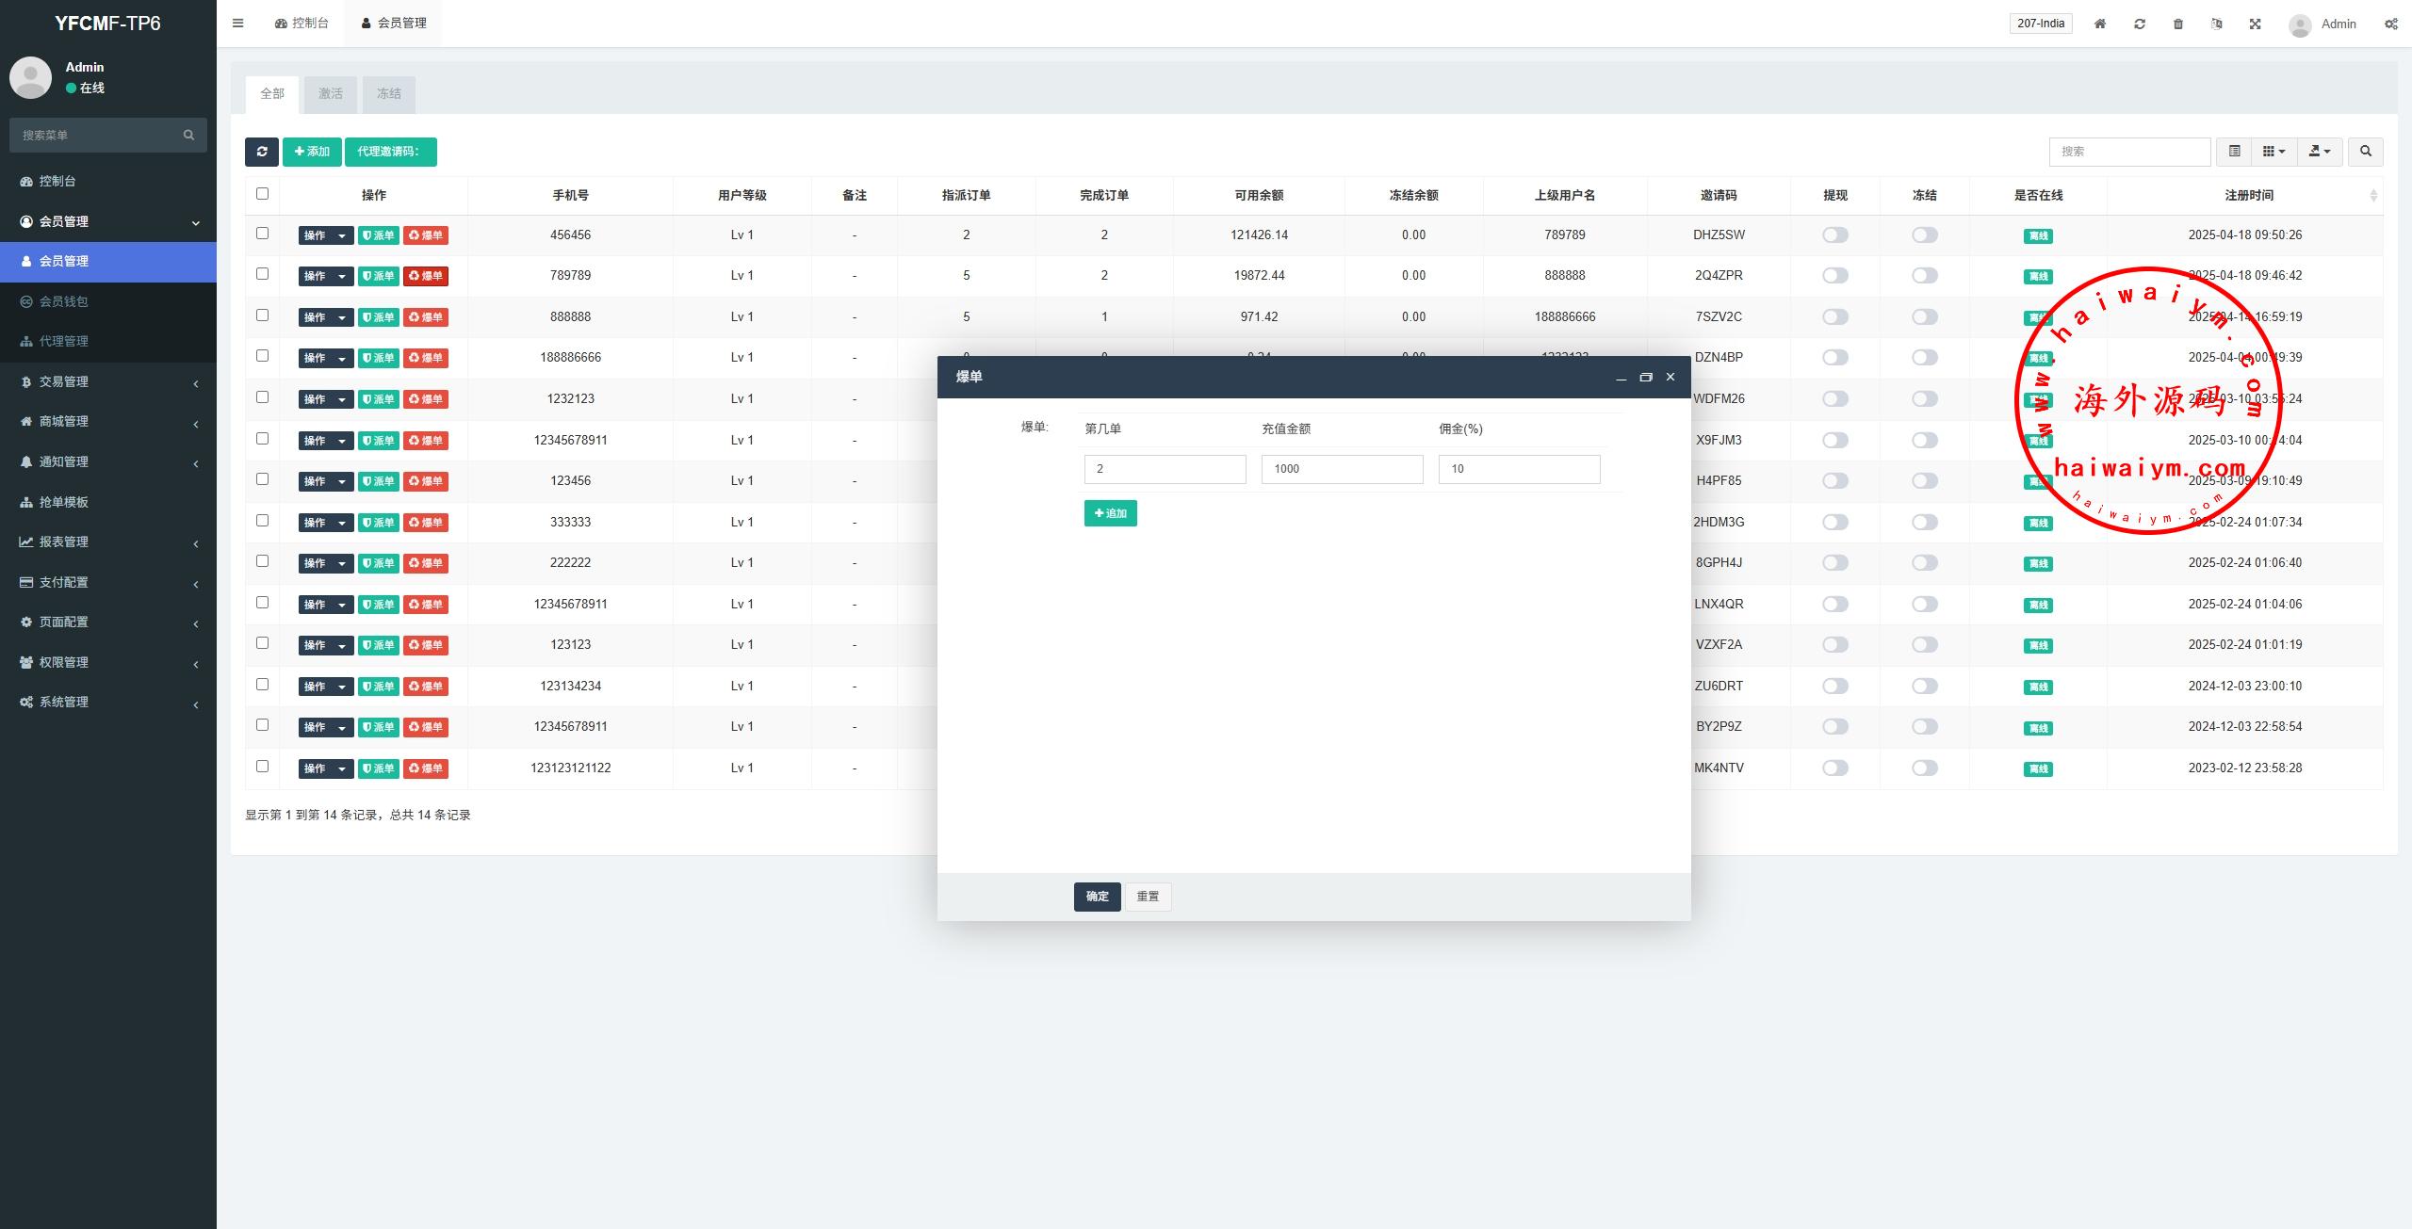Screen dimensions: 2412x1229
Task: Click the fullscreen arrows icon
Action: [x=2255, y=24]
